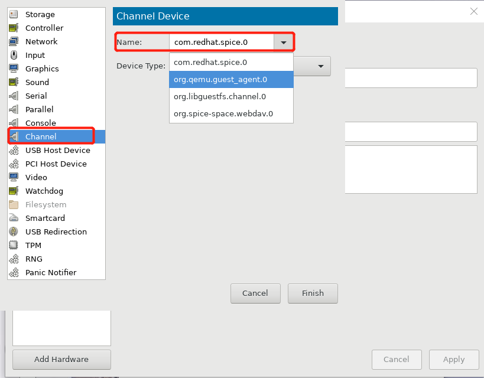The height and width of the screenshot is (378, 484).
Task: Click Apply in the background window
Action: (454, 360)
